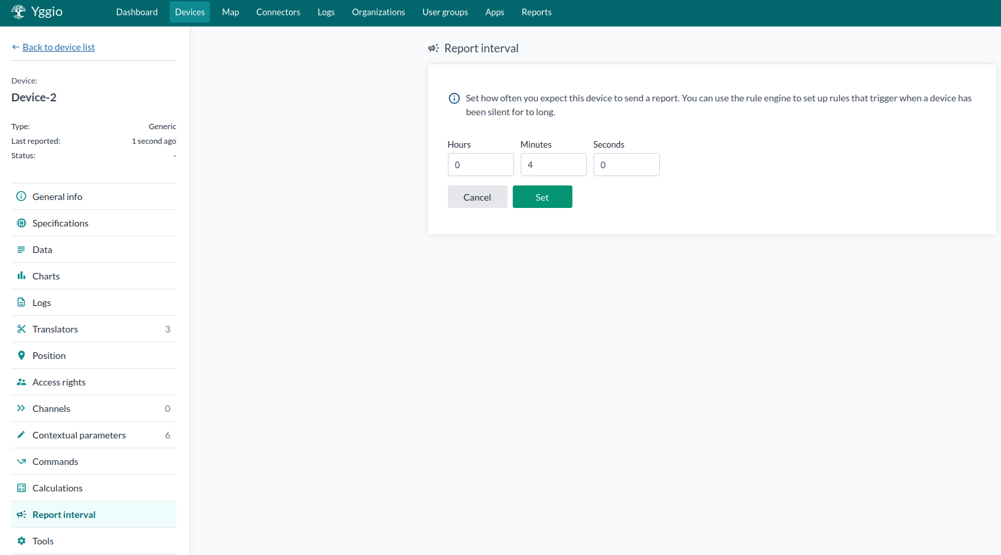
Task: Click the General info circle icon
Action: pyautogui.click(x=21, y=197)
